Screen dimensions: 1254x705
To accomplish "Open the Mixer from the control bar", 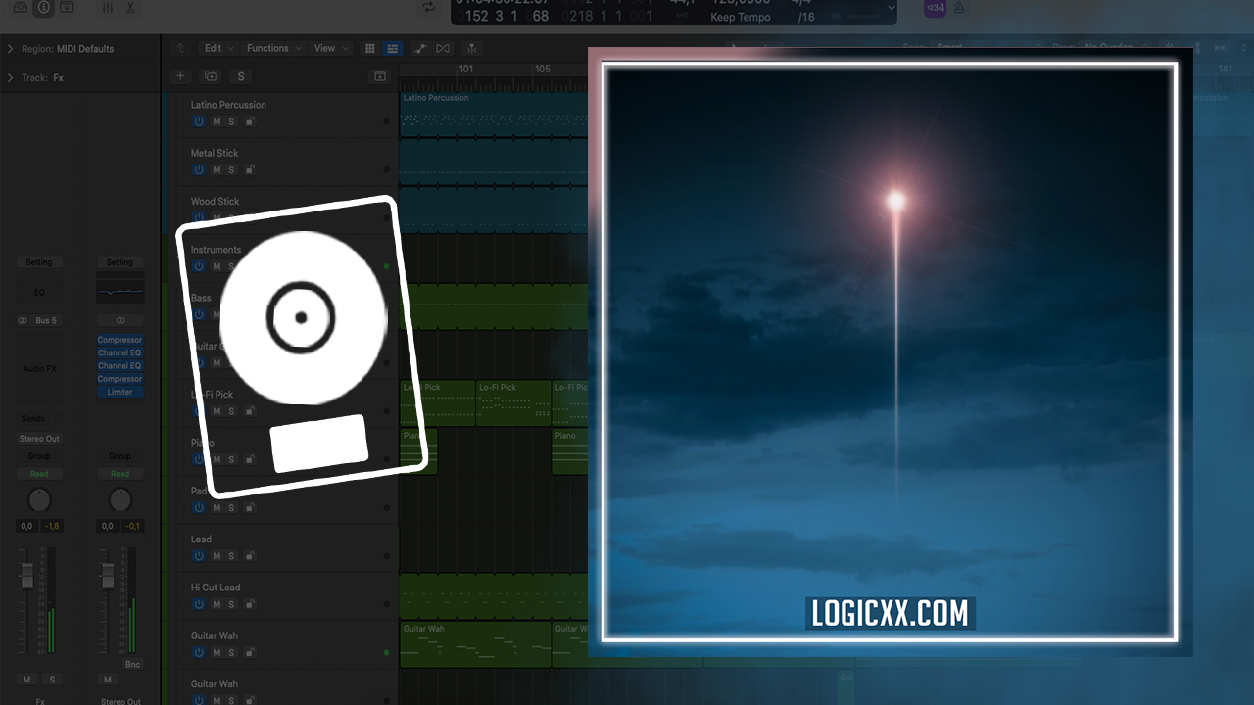I will click(108, 8).
